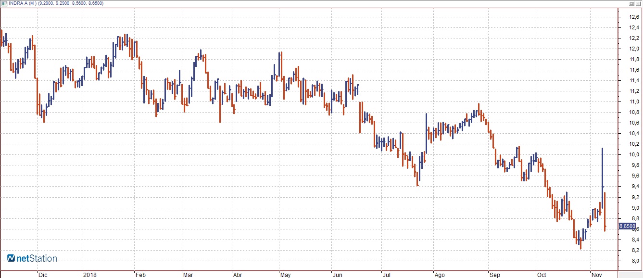Click the Feb label on the time axis

140,275
